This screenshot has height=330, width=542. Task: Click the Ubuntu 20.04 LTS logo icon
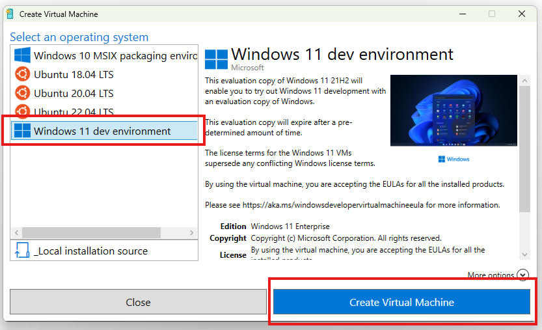point(23,92)
